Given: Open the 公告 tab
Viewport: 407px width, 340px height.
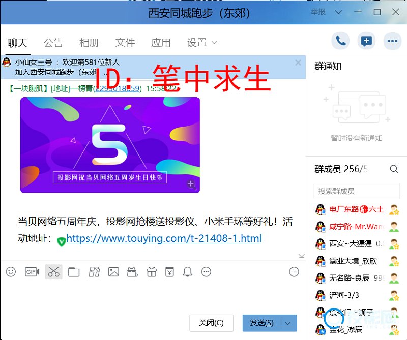Looking at the screenshot, I should click(x=53, y=43).
